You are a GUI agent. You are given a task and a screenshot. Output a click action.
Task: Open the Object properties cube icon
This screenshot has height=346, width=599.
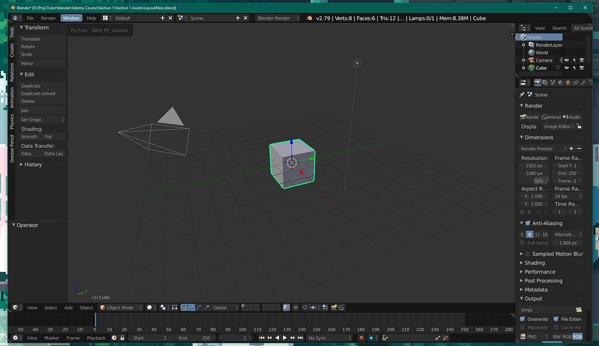(568, 82)
